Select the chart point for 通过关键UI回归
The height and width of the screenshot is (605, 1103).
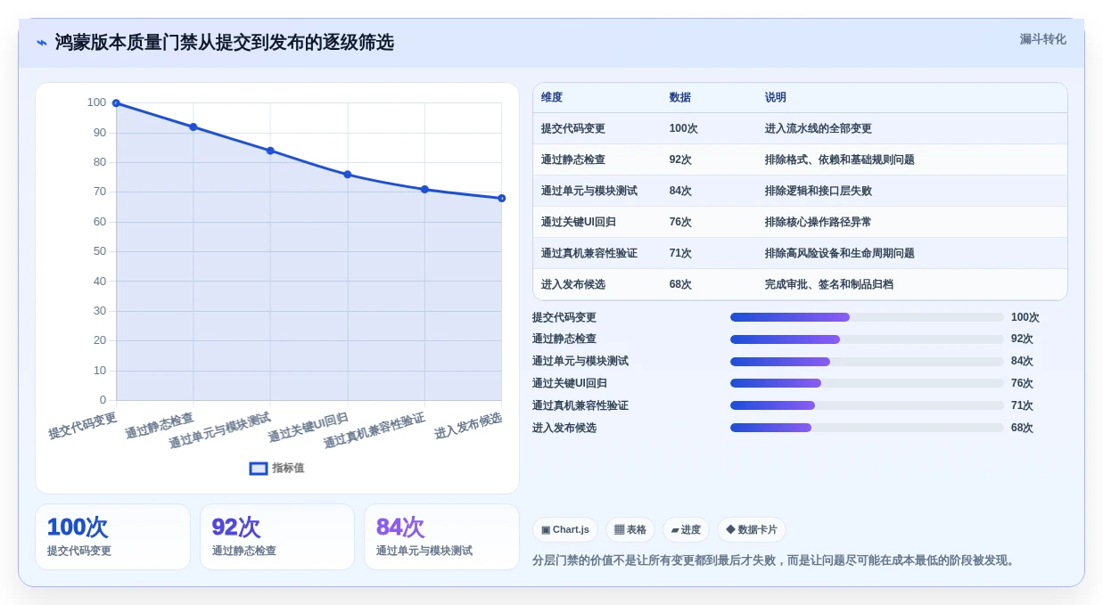coord(348,175)
